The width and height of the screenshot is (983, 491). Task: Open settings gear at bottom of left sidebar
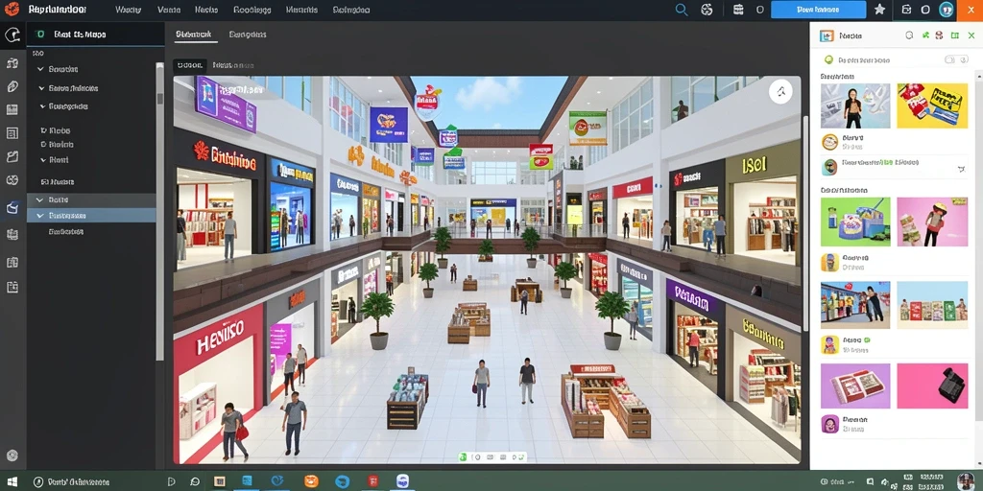[12, 456]
